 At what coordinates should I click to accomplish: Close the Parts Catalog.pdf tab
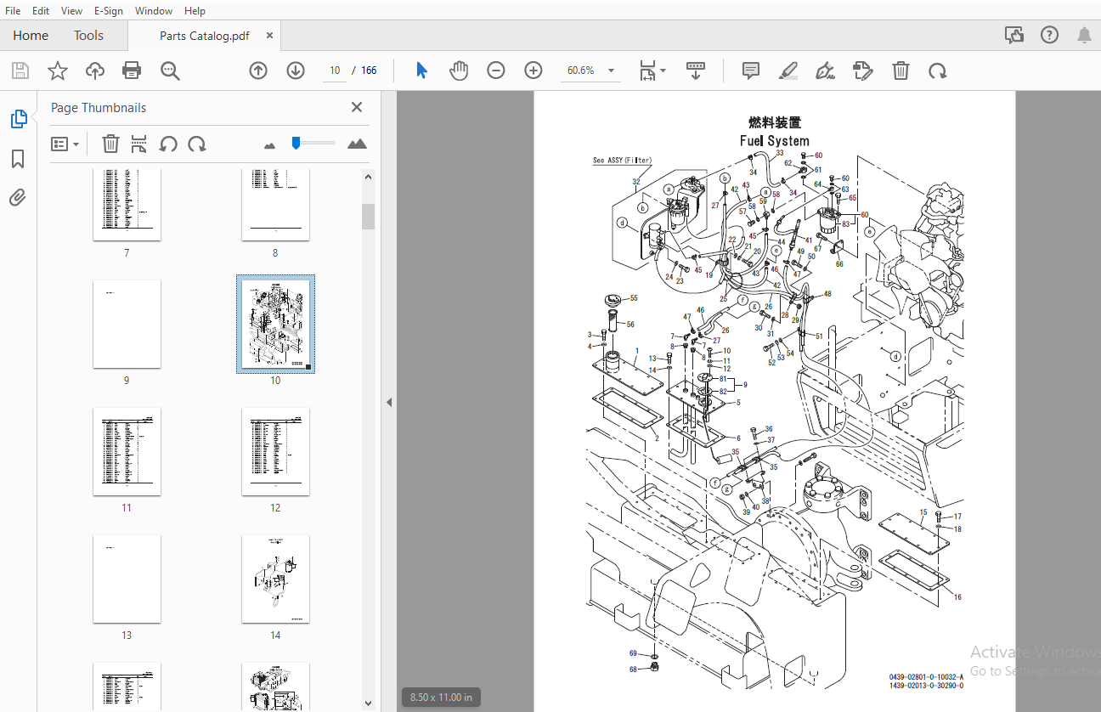(269, 36)
